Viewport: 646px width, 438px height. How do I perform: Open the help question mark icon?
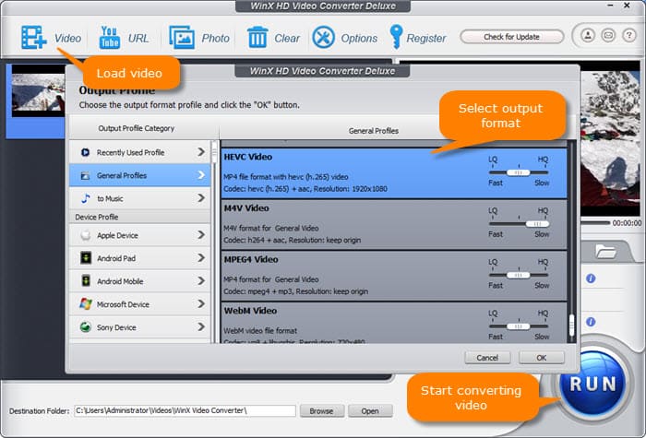(x=629, y=35)
